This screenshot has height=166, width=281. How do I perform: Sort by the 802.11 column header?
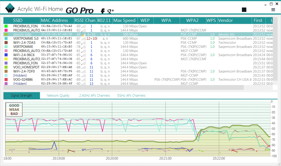[x=104, y=20]
